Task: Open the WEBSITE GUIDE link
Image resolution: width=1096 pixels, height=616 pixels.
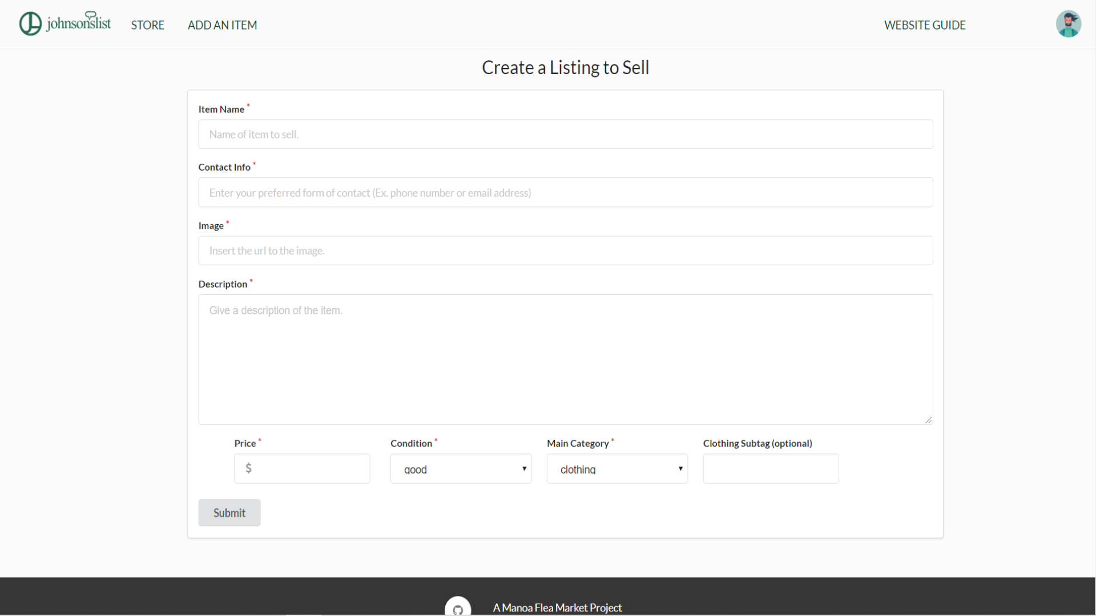Action: tap(925, 25)
